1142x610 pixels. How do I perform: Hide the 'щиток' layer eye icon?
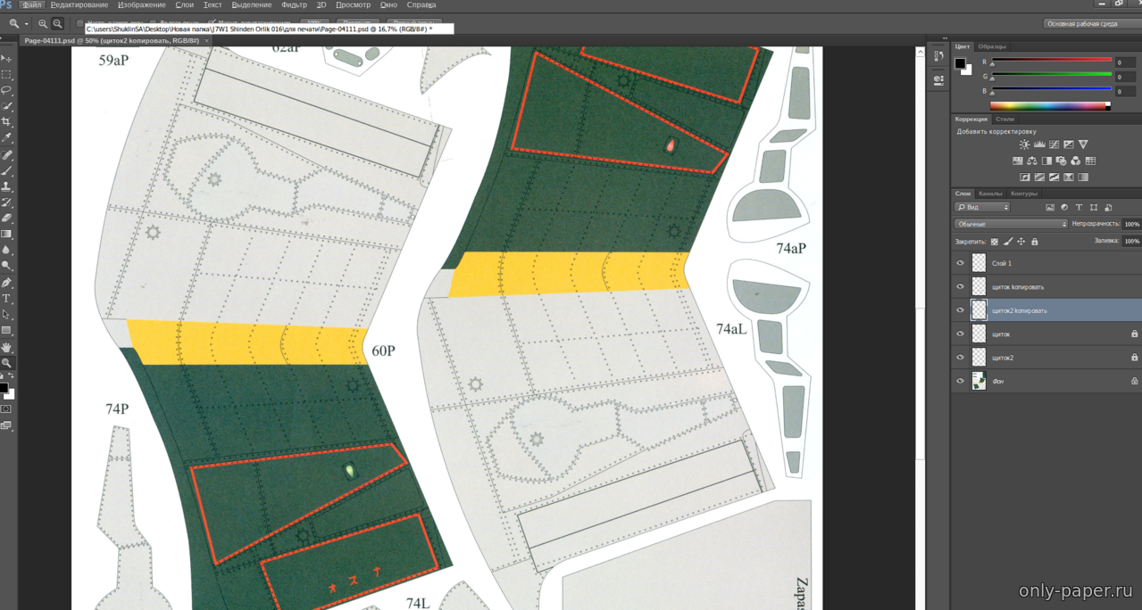961,334
